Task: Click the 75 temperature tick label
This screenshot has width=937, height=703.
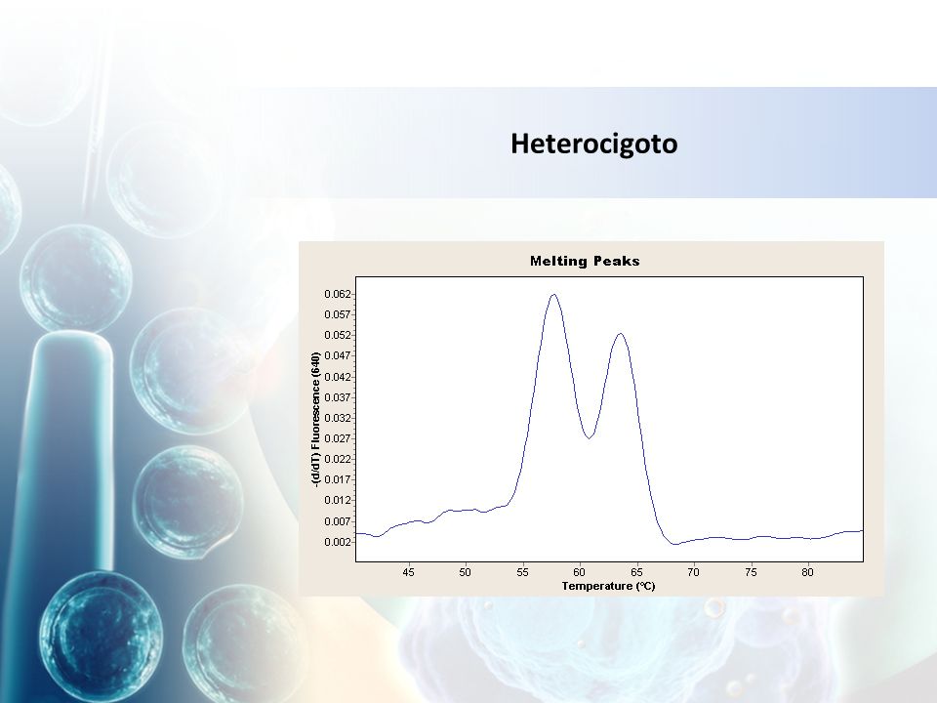Action: point(751,572)
